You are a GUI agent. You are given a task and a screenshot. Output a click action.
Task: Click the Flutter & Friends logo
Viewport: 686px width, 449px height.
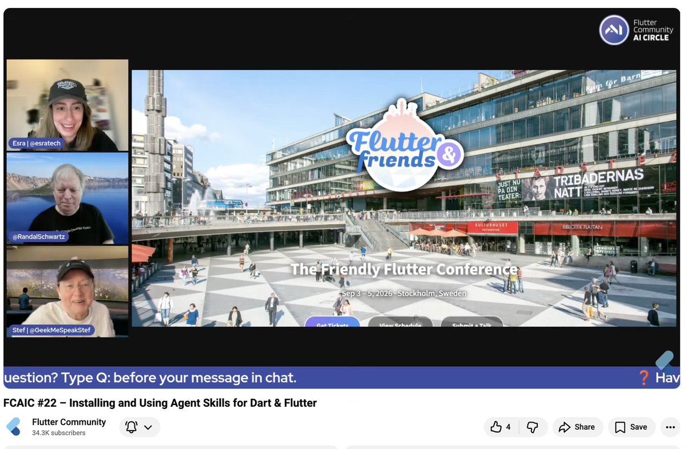405,146
